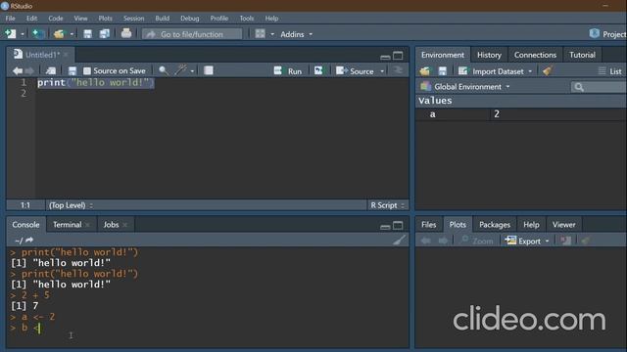This screenshot has width=627, height=352.
Task: Load workspace icon in Environment pane
Action: (424, 71)
